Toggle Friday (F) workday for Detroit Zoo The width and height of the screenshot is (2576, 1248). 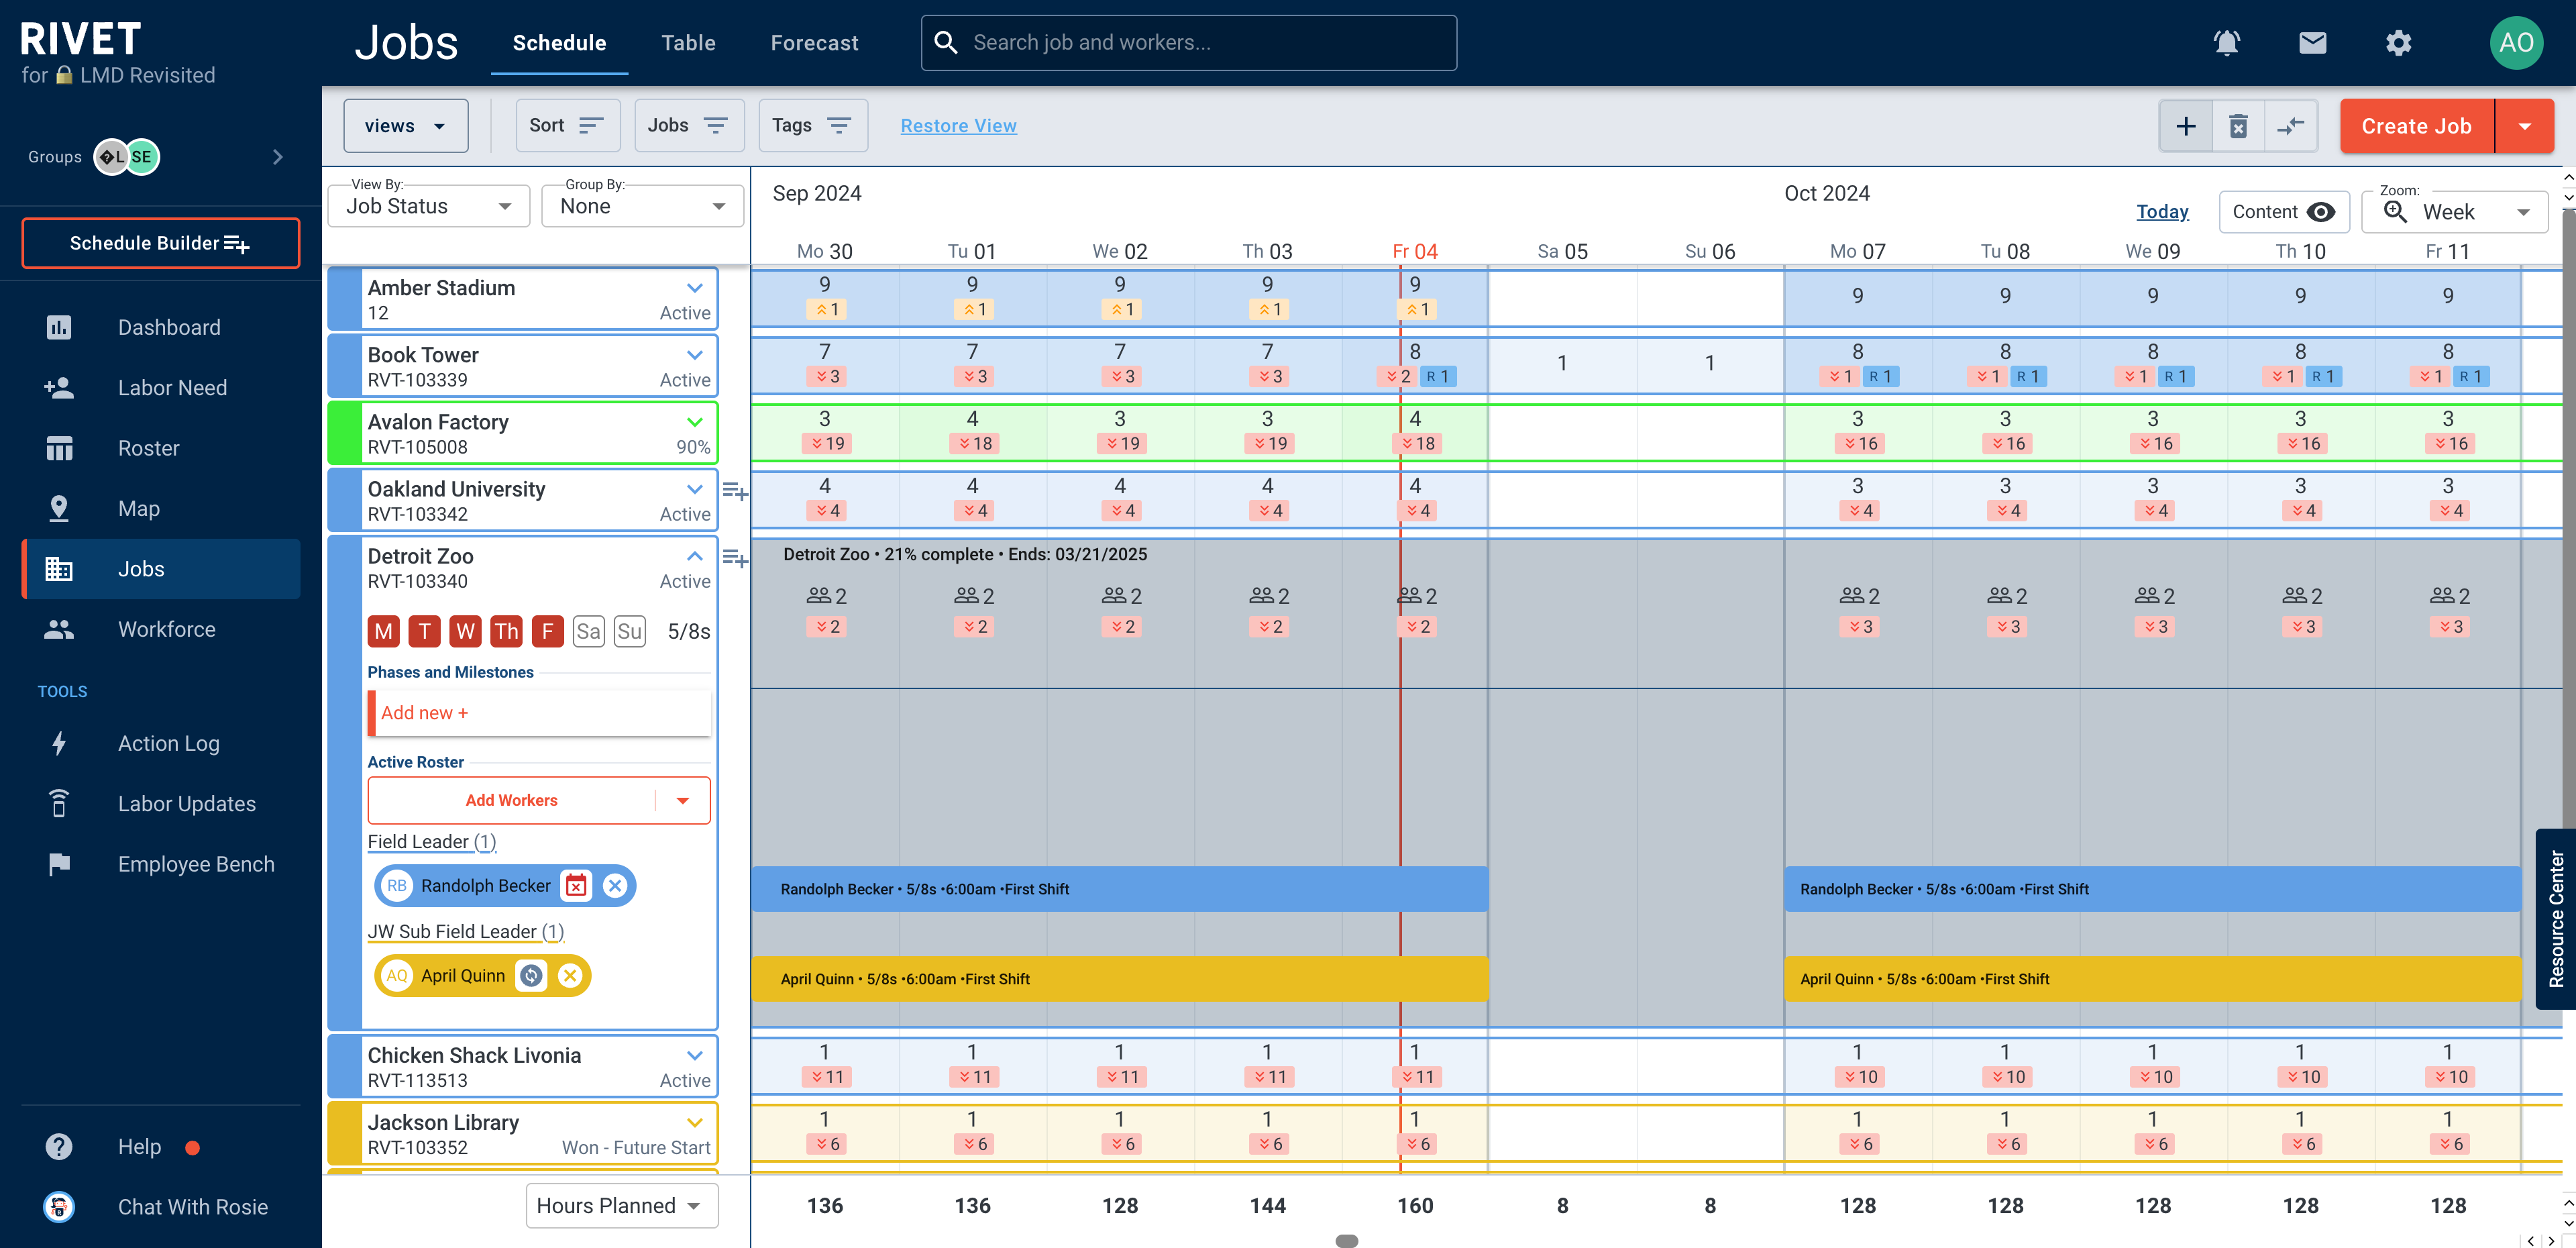coord(547,631)
